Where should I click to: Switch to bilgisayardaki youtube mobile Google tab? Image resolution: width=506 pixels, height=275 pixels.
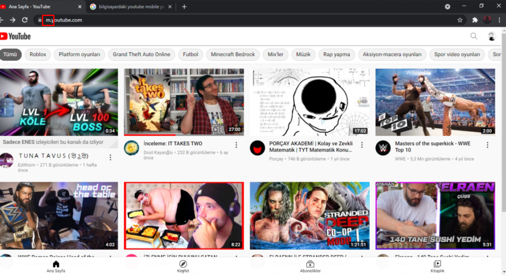click(131, 7)
